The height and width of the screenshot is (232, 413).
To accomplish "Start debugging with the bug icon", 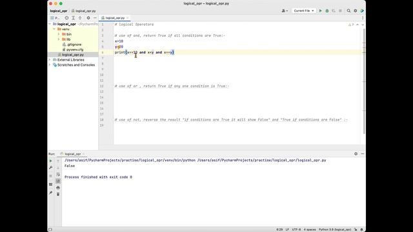I will point(327,11).
